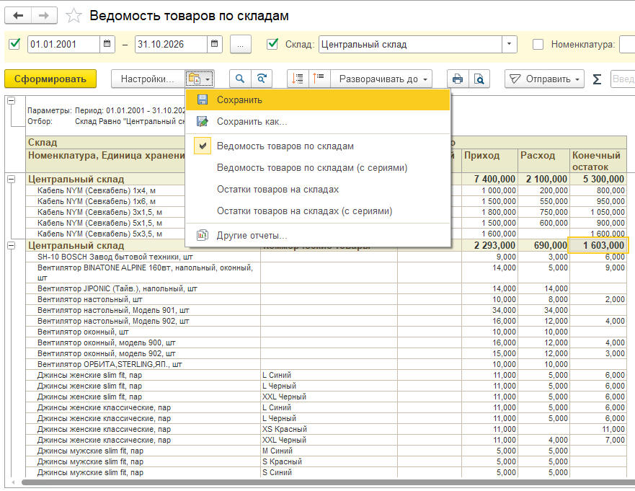Print the report with the printer icon
The height and width of the screenshot is (491, 635).
coord(458,79)
